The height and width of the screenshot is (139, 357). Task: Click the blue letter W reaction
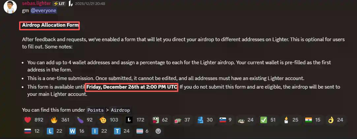coord(77,131)
